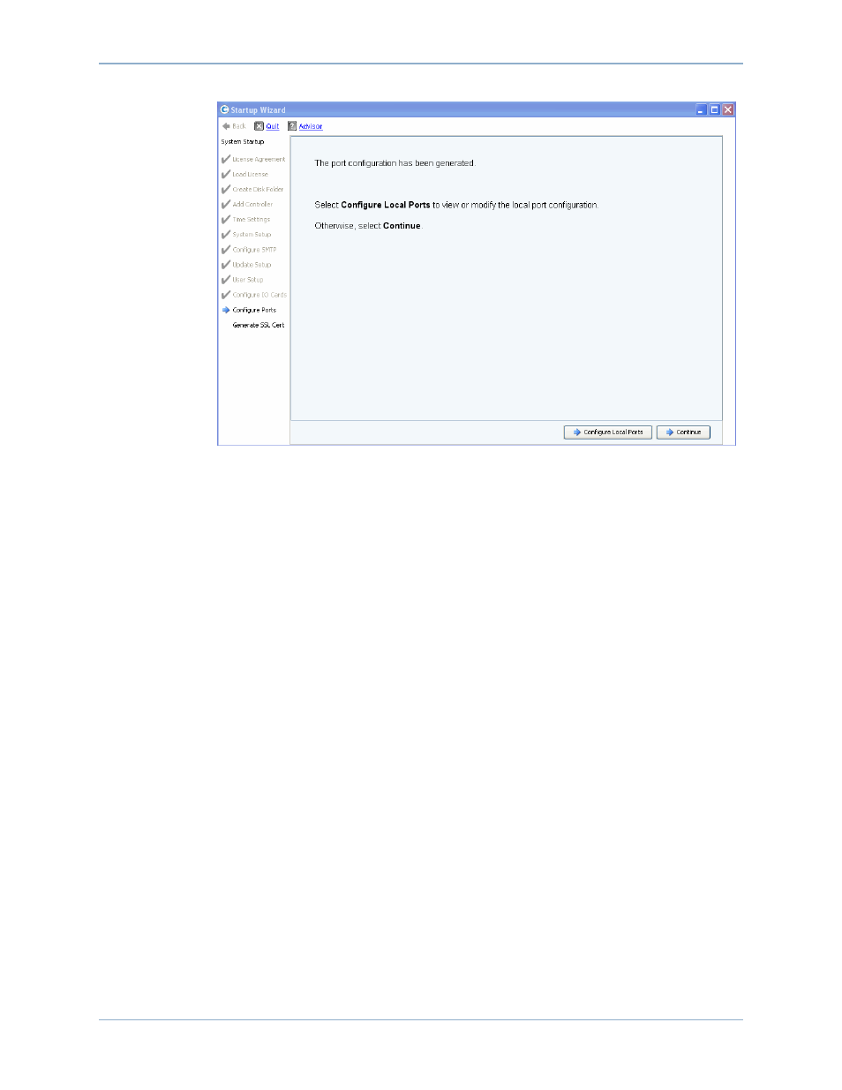Click the checkmark beside Update Setup

226,264
